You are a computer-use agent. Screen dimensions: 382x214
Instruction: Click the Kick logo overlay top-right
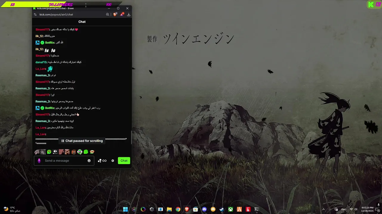tap(371, 4)
